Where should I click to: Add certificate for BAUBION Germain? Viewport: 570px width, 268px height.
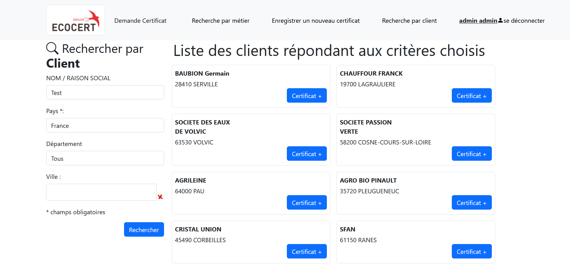pyautogui.click(x=307, y=96)
